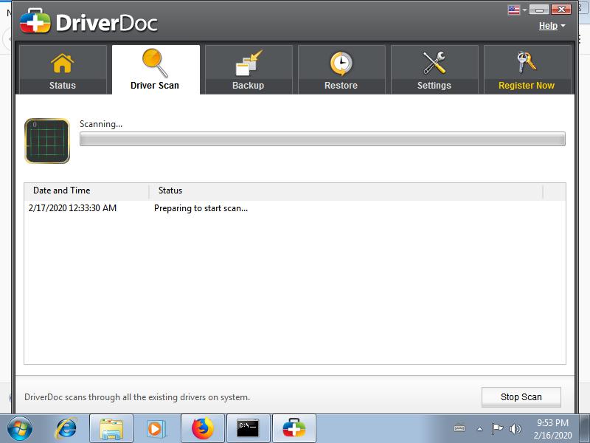Viewport: 590px width, 443px height.
Task: Expand the Help dropdown arrow
Action: [563, 26]
